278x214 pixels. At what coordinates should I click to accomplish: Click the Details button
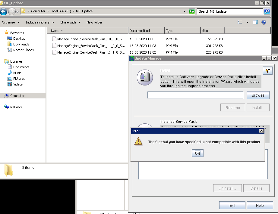[256, 188]
